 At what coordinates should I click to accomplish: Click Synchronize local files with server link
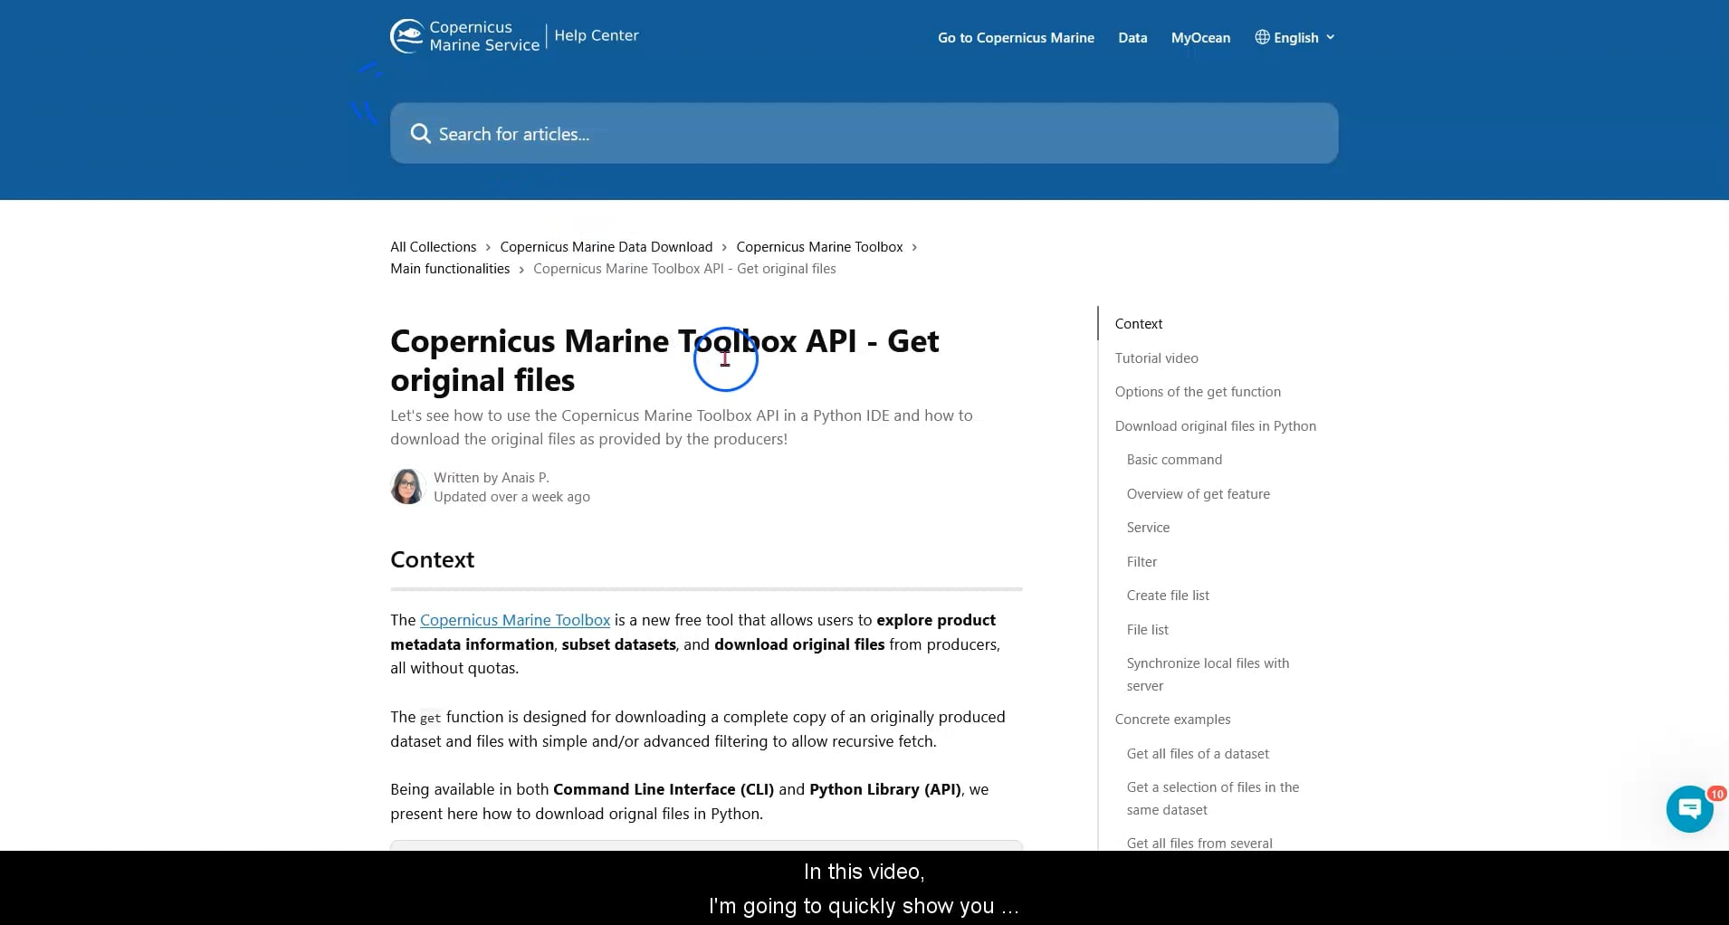[1207, 673]
